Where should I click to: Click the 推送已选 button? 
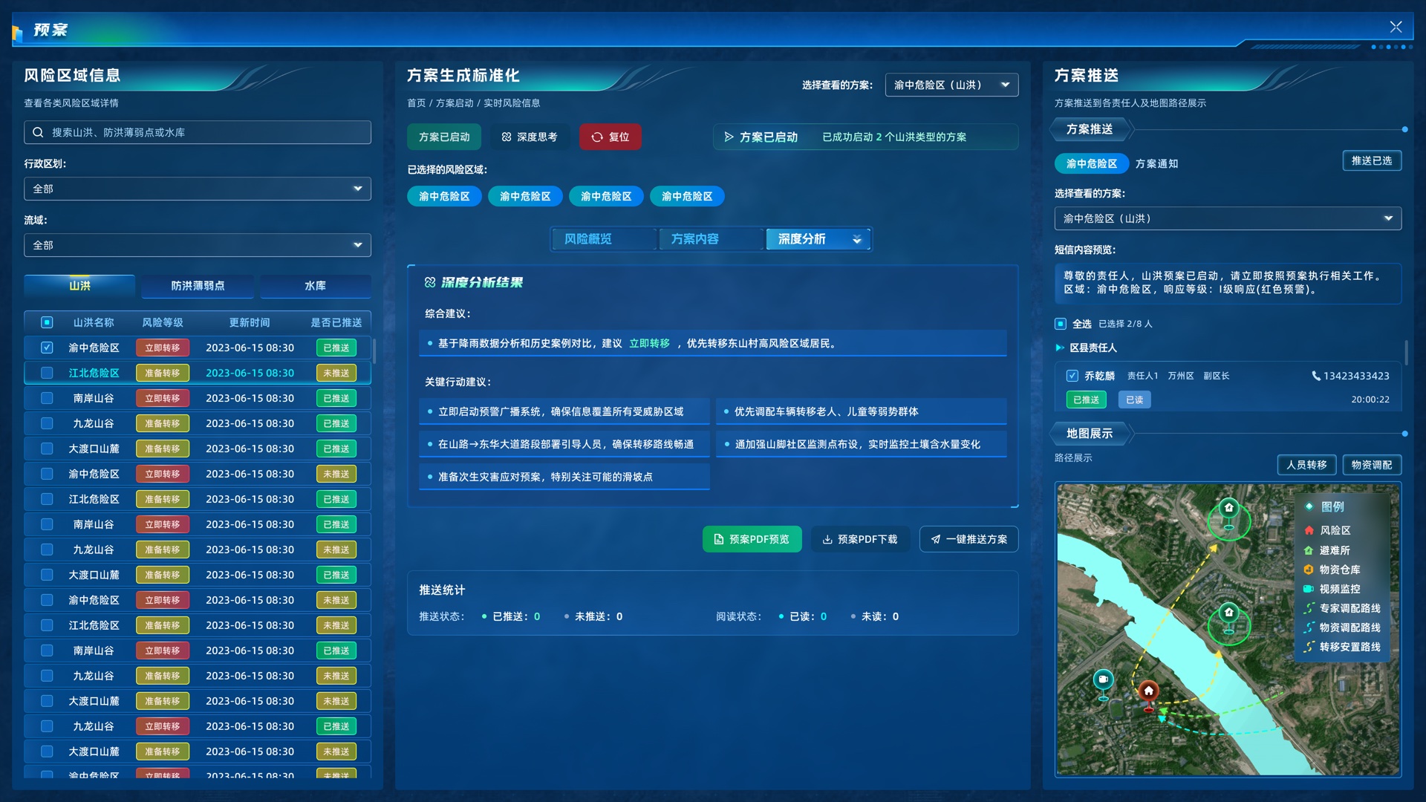point(1372,160)
